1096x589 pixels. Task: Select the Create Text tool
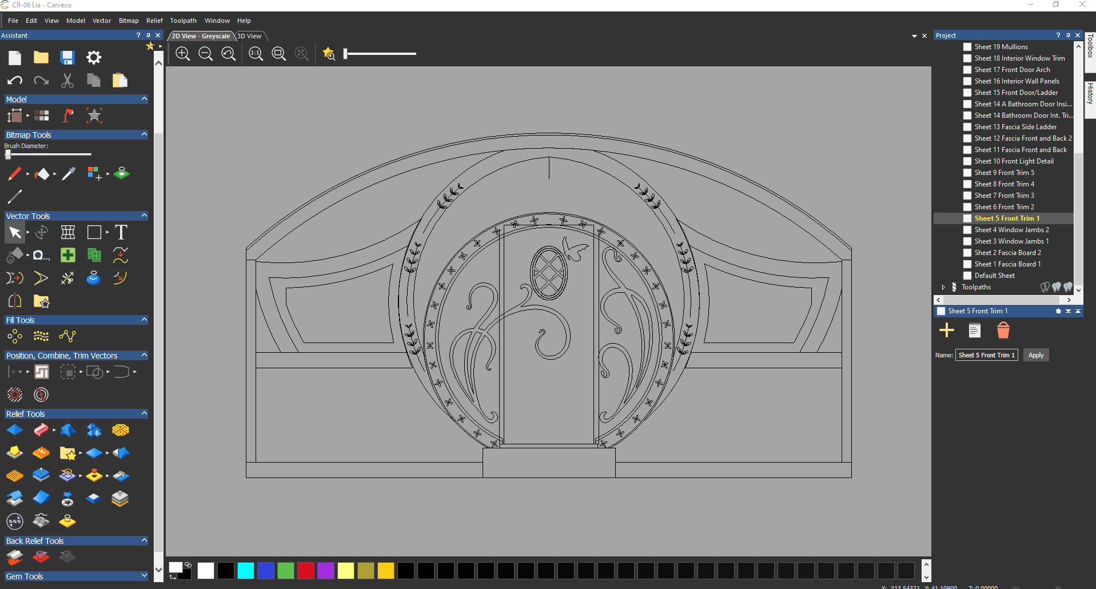(121, 232)
